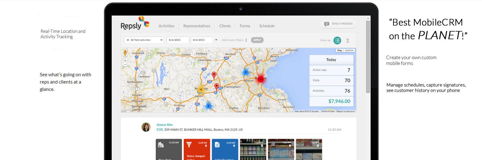Screen dimensions: 482x160
Task: Open Anece Ahn representative link
Action: 165,125
